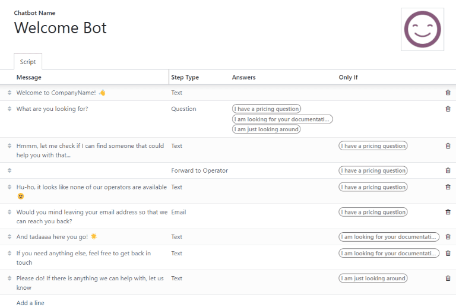The image size is (456, 307).
Task: Edit the Welcome Bot chatbot name field
Action: tap(61, 28)
